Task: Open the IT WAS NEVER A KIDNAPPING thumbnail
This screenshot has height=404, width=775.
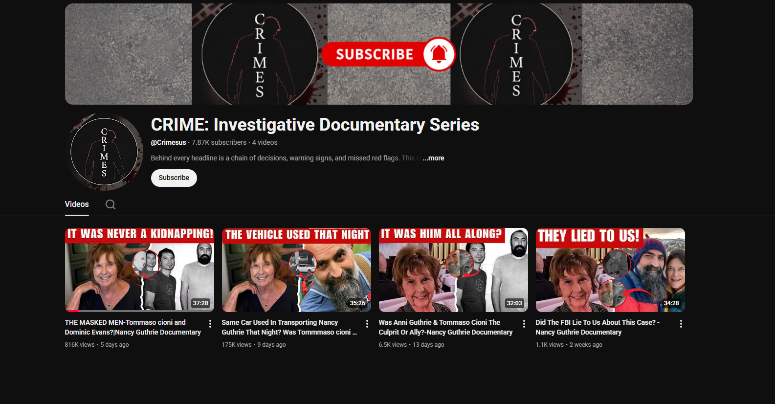Action: 139,270
